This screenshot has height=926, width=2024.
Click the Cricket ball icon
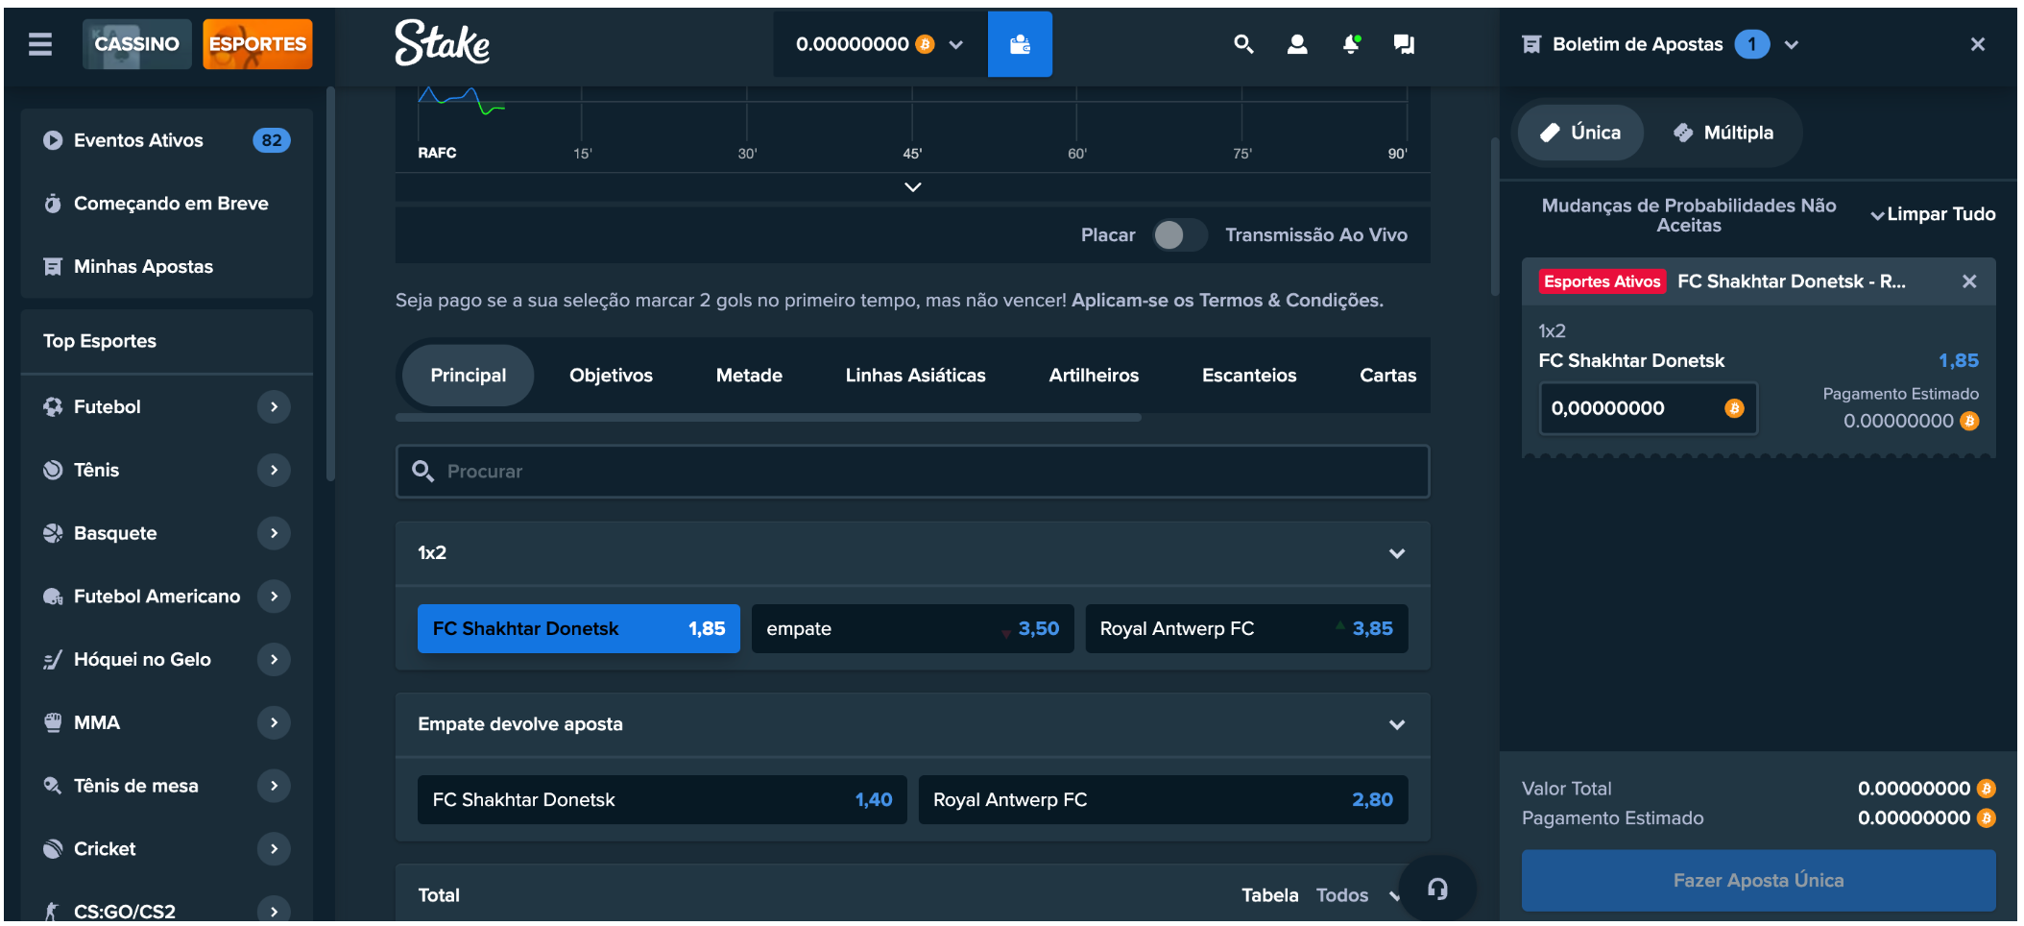coord(53,849)
